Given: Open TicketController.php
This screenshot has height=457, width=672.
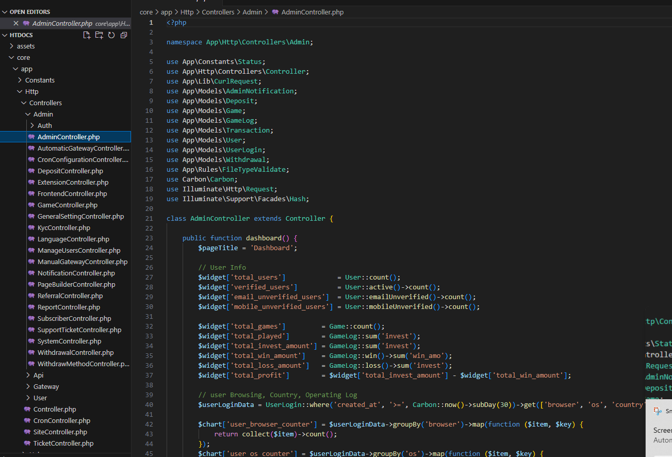Looking at the screenshot, I should tap(63, 443).
